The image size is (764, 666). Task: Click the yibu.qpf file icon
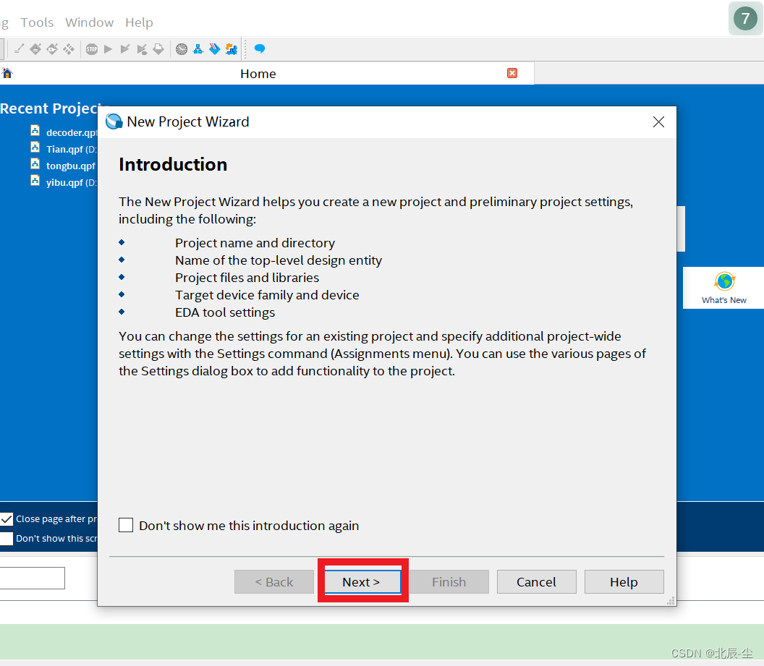point(35,180)
